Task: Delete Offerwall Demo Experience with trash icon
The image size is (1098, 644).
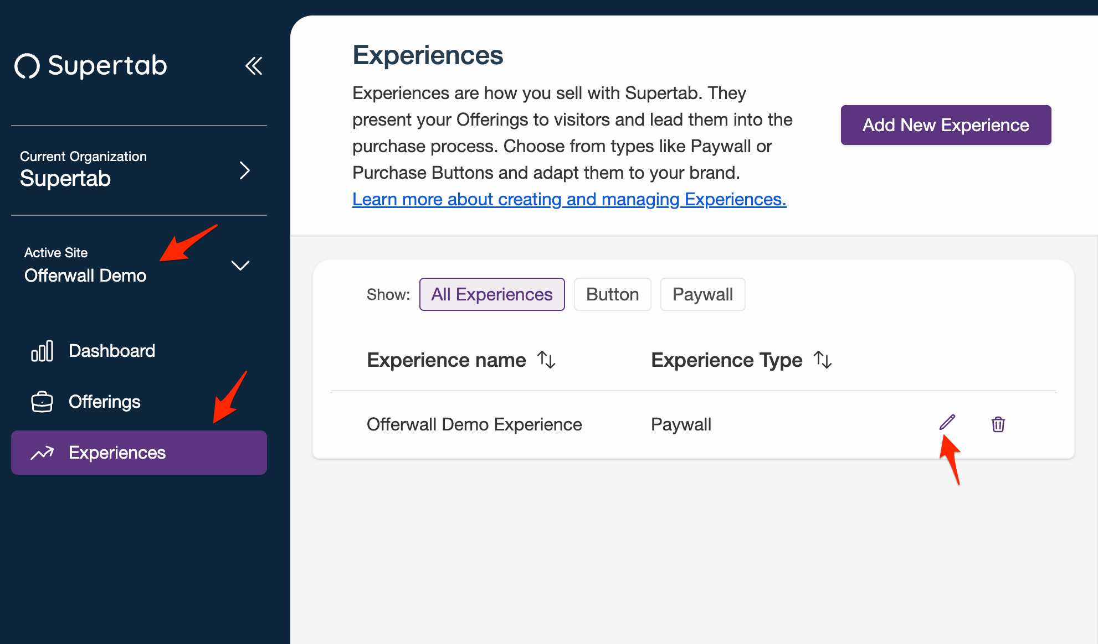Action: pyautogui.click(x=998, y=424)
